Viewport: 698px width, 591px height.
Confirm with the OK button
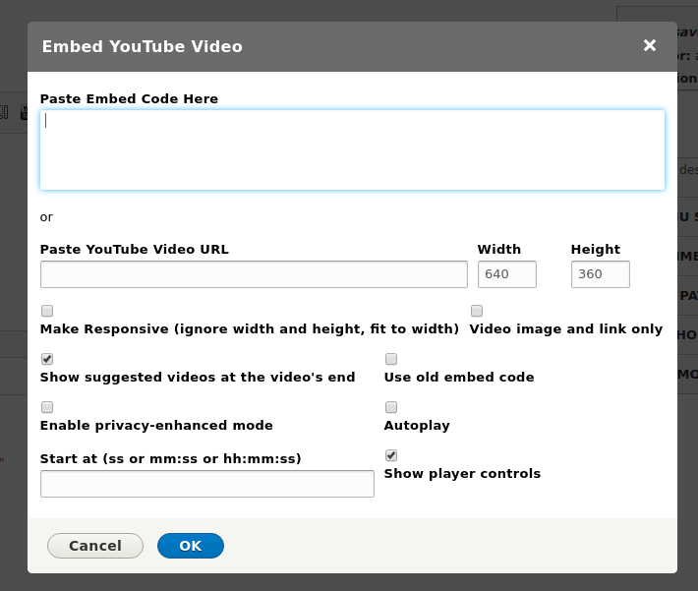[x=191, y=546]
